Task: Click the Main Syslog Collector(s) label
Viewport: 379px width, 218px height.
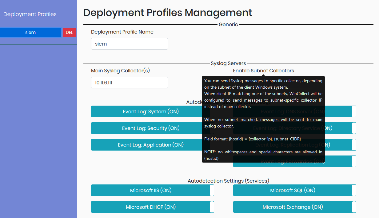Action: click(x=120, y=71)
